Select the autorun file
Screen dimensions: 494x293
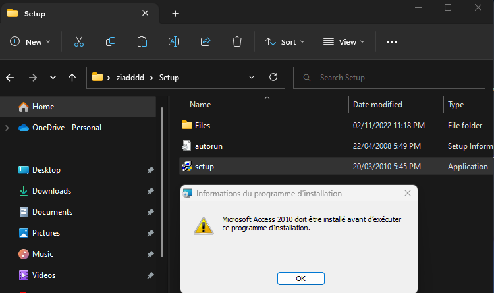point(337,146)
